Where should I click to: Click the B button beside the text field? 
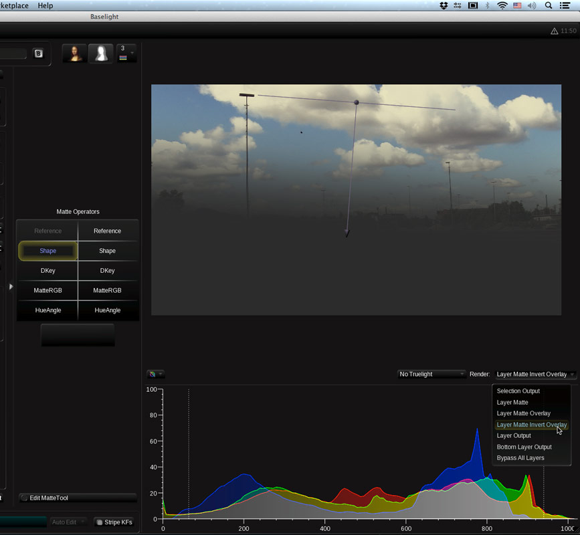tap(38, 53)
